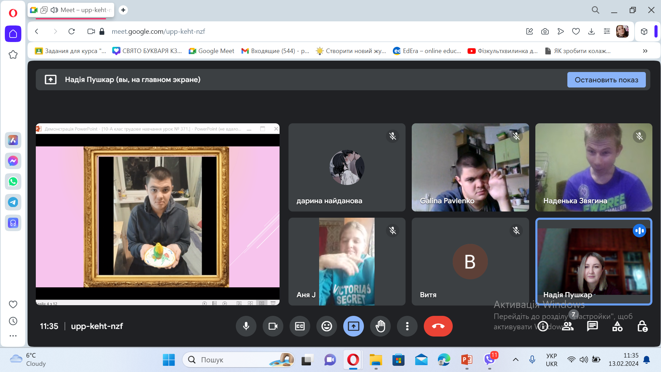Reload the Meet page
661x372 pixels.
tap(72, 31)
